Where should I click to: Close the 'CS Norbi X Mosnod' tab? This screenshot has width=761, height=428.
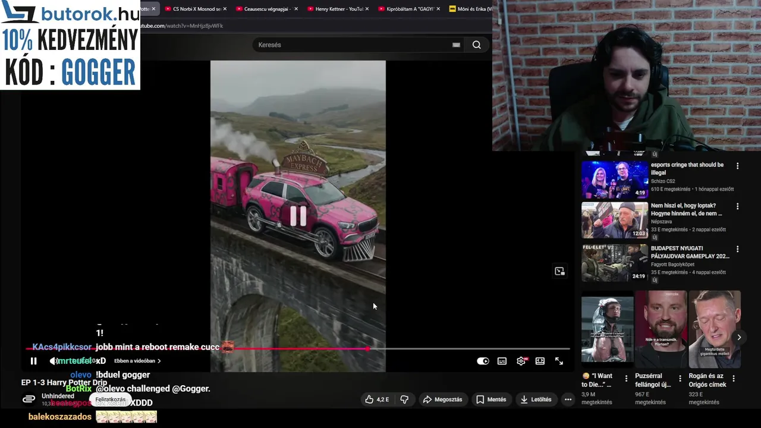(x=225, y=9)
